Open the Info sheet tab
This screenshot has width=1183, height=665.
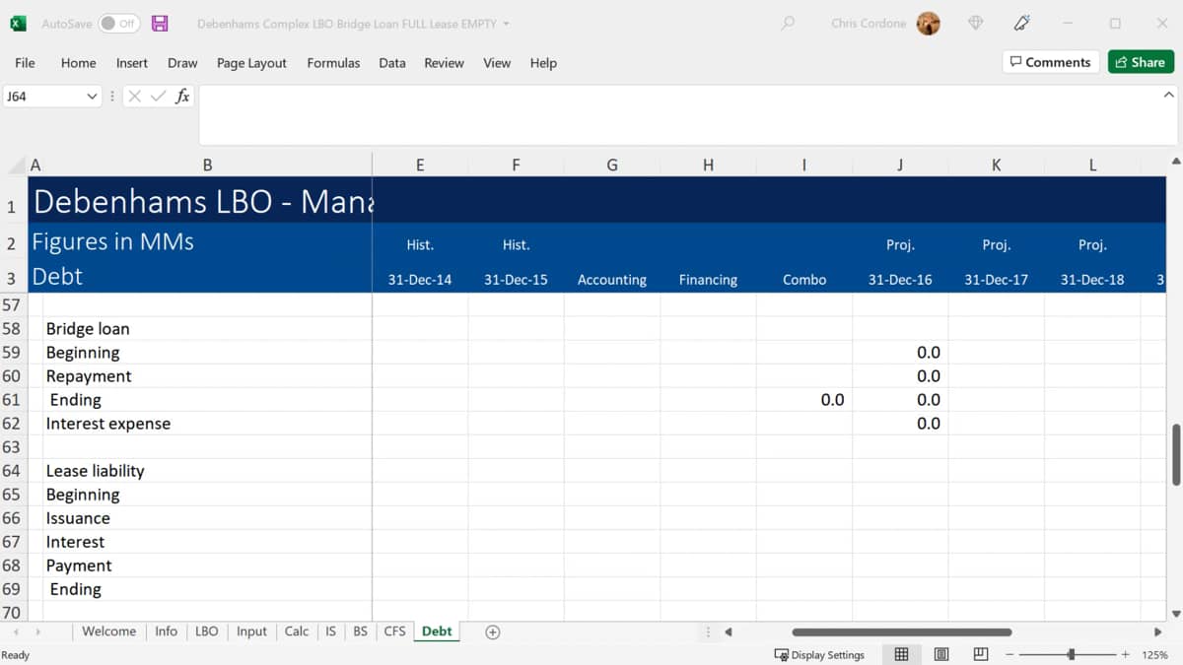[166, 632]
